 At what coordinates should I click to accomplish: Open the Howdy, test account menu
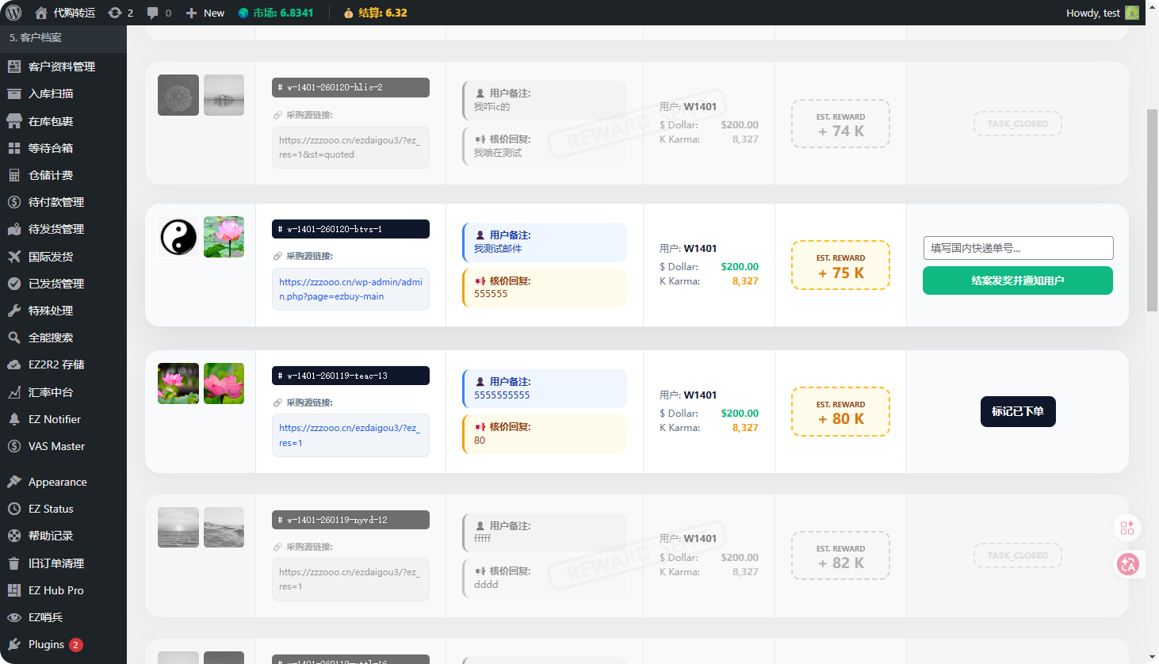tap(1092, 13)
